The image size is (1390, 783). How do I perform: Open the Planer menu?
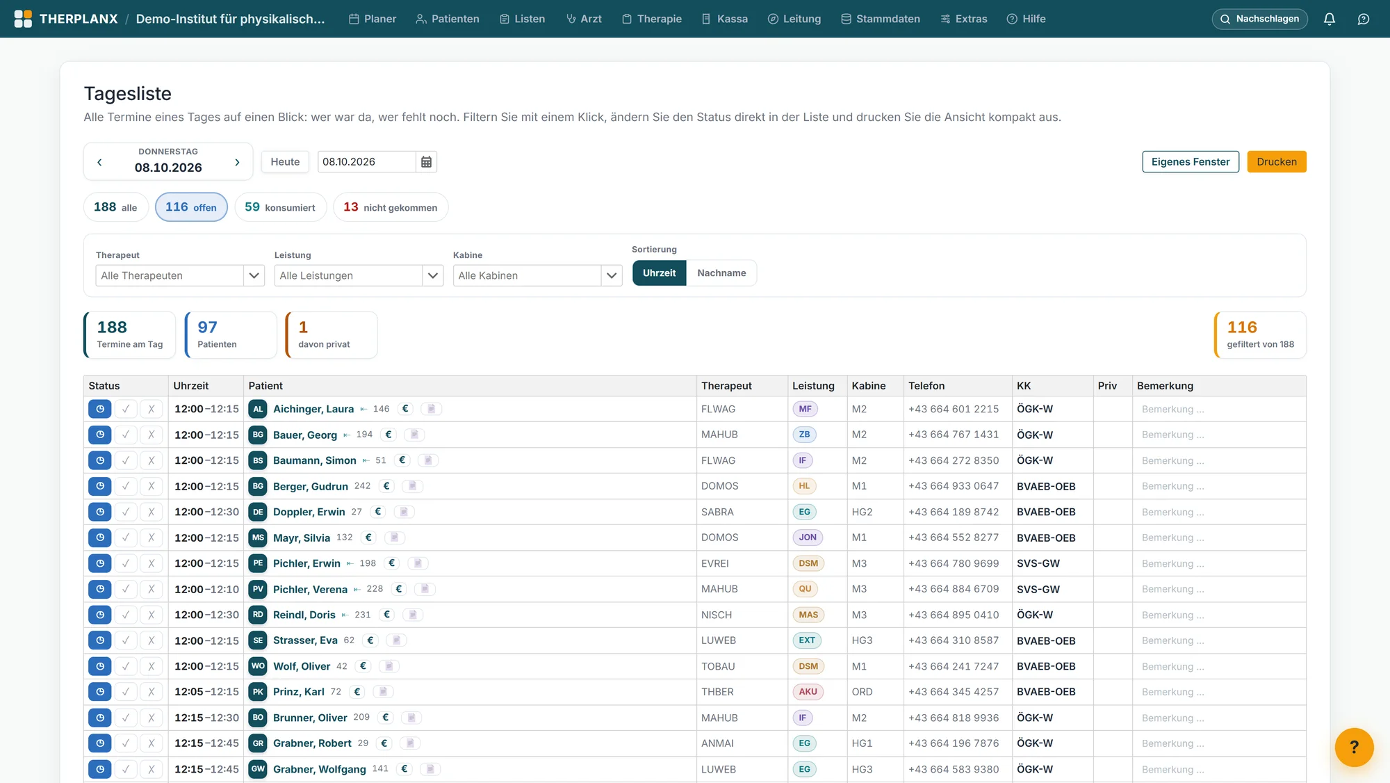pyautogui.click(x=373, y=19)
